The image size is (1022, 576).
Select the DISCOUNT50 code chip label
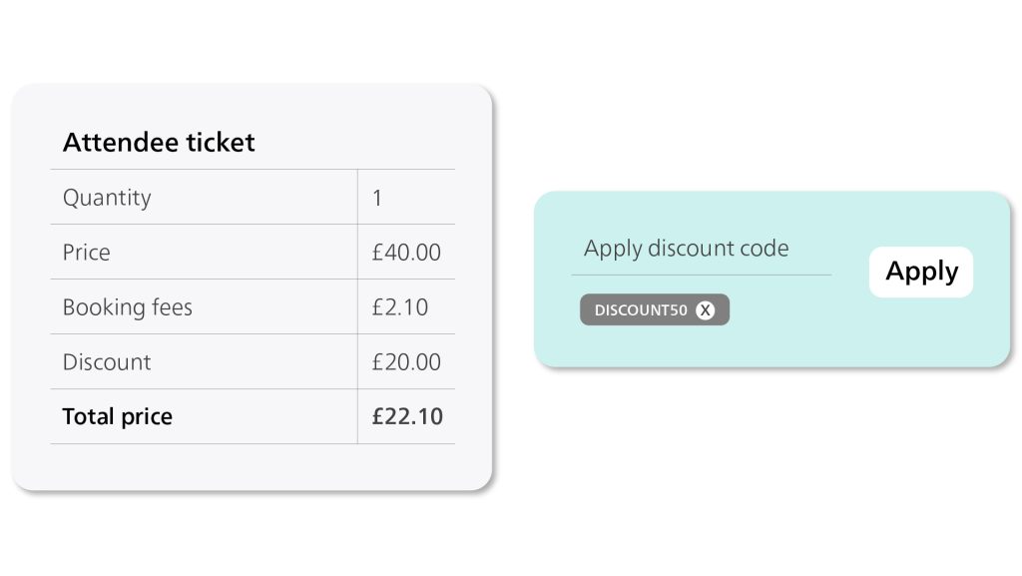pos(641,310)
